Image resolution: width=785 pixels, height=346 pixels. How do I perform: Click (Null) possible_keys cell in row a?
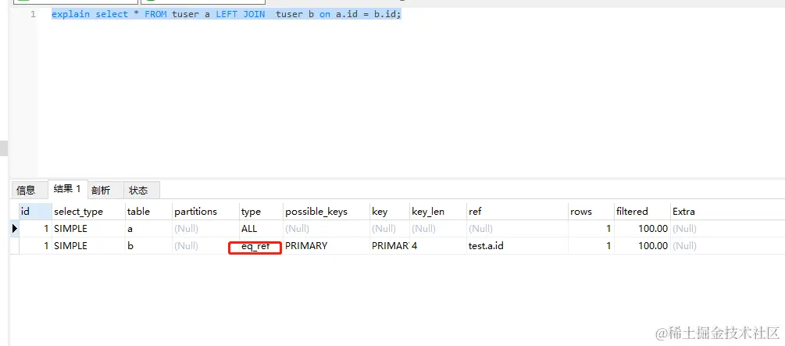coord(327,229)
